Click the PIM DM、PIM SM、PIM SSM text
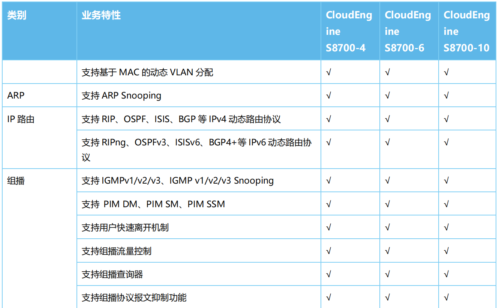The image size is (499, 308). (x=153, y=204)
